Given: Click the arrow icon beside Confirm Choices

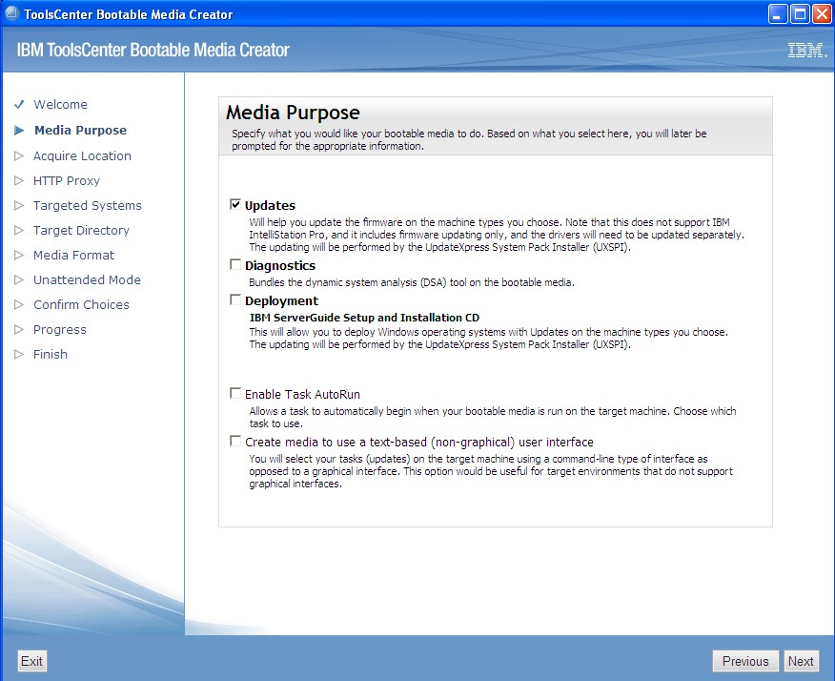Looking at the screenshot, I should pyautogui.click(x=19, y=304).
